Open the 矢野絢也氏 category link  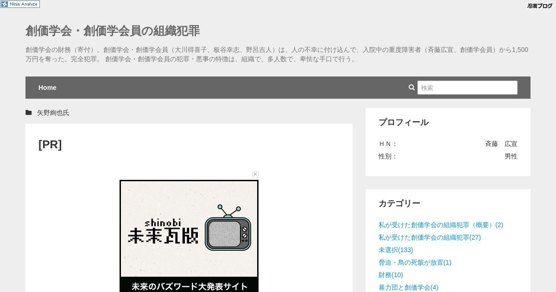[53, 113]
